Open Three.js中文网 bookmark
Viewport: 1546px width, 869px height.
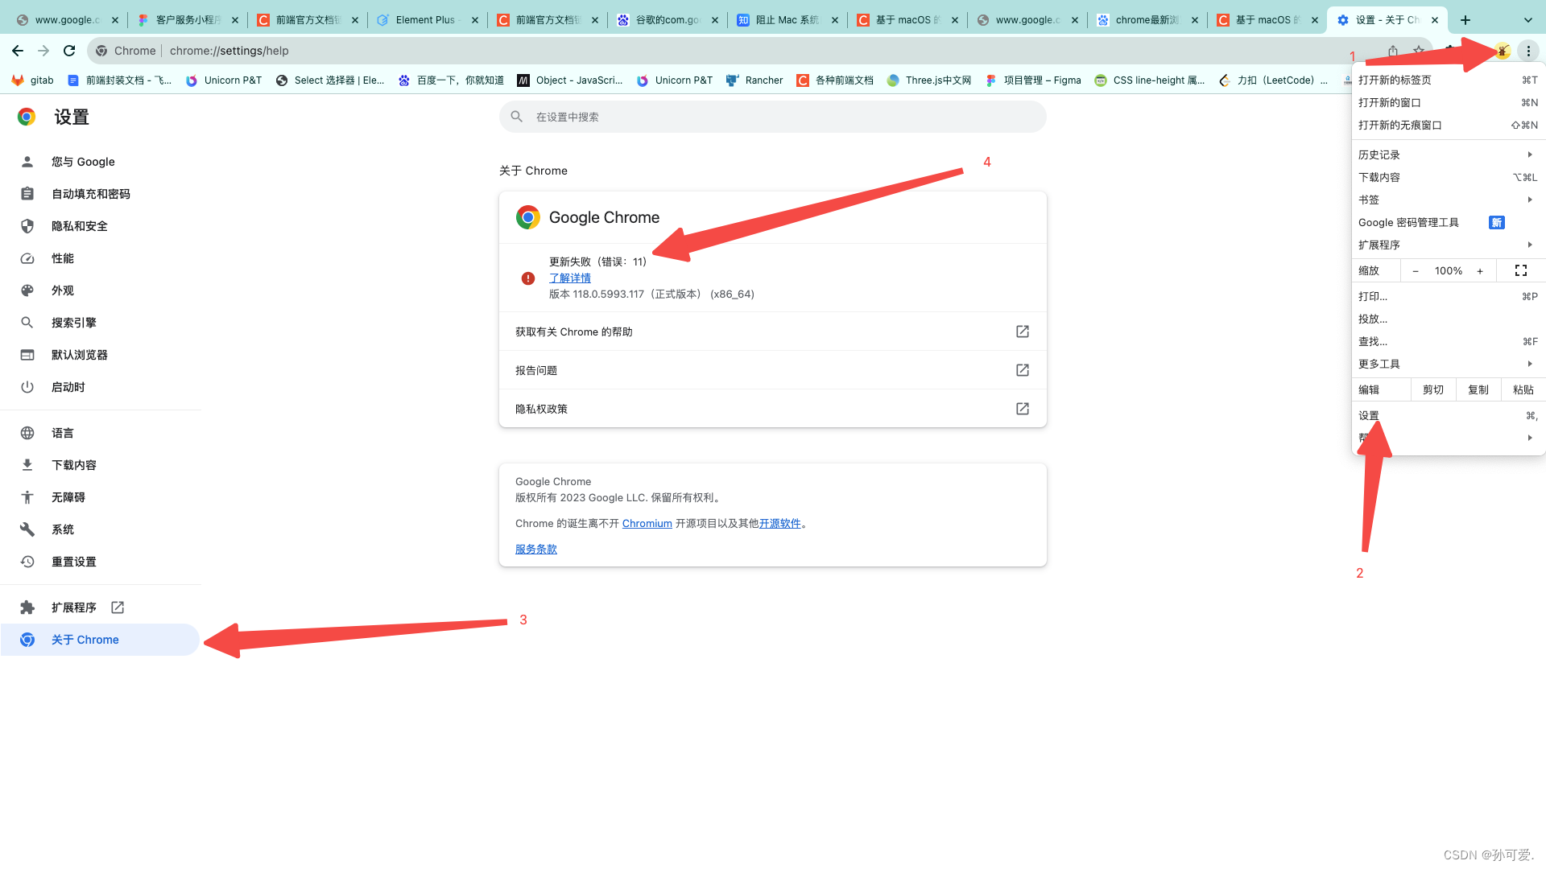[x=929, y=80]
